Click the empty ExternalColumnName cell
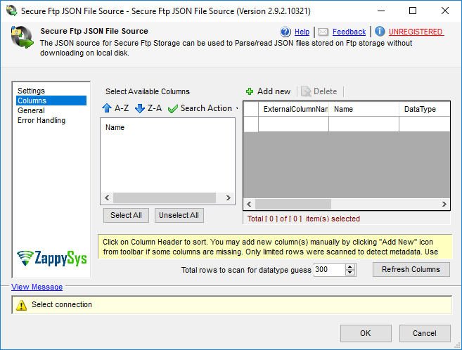This screenshot has width=462, height=350. click(x=294, y=124)
